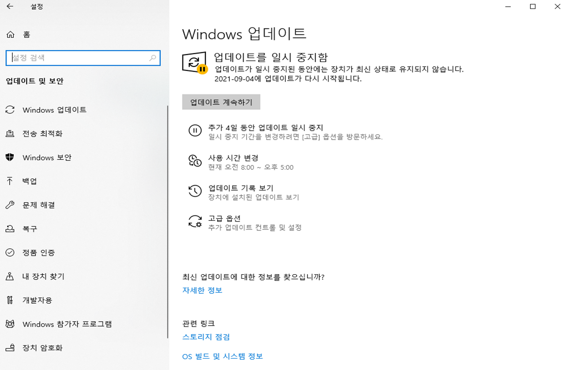This screenshot has width=567, height=370.
Task: Click the pause circle icon
Action: point(195,131)
